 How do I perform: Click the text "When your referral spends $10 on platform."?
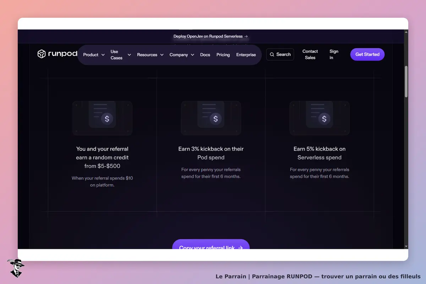[x=102, y=181]
